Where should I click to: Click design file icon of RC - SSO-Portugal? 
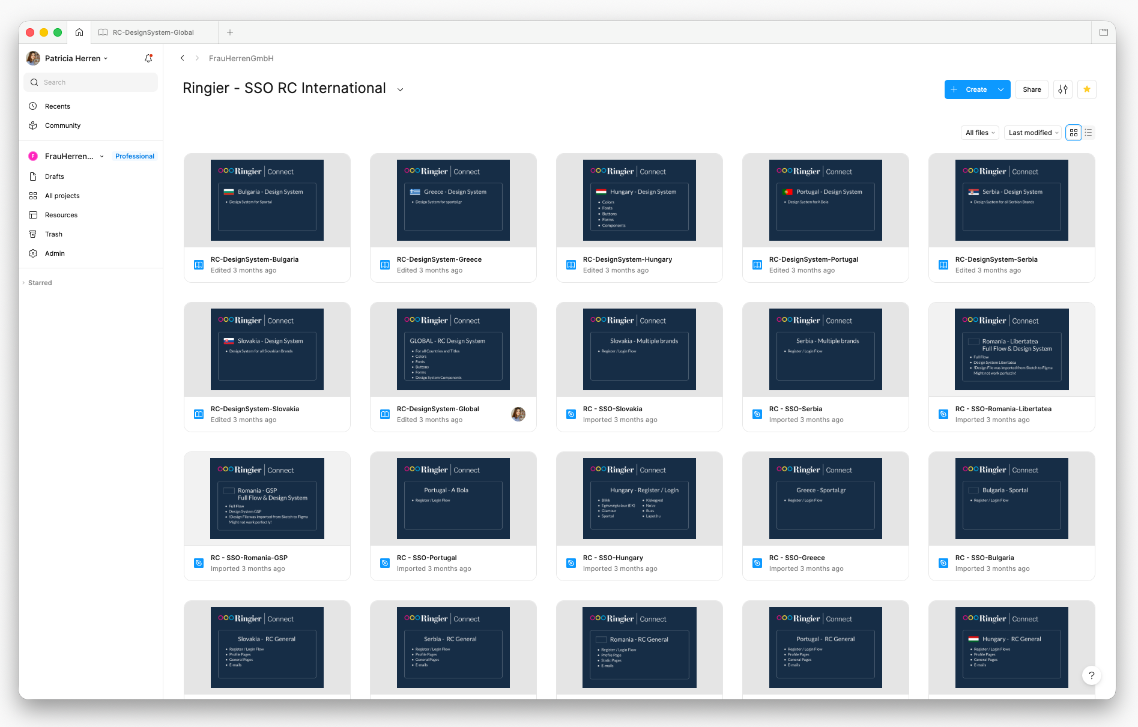385,563
